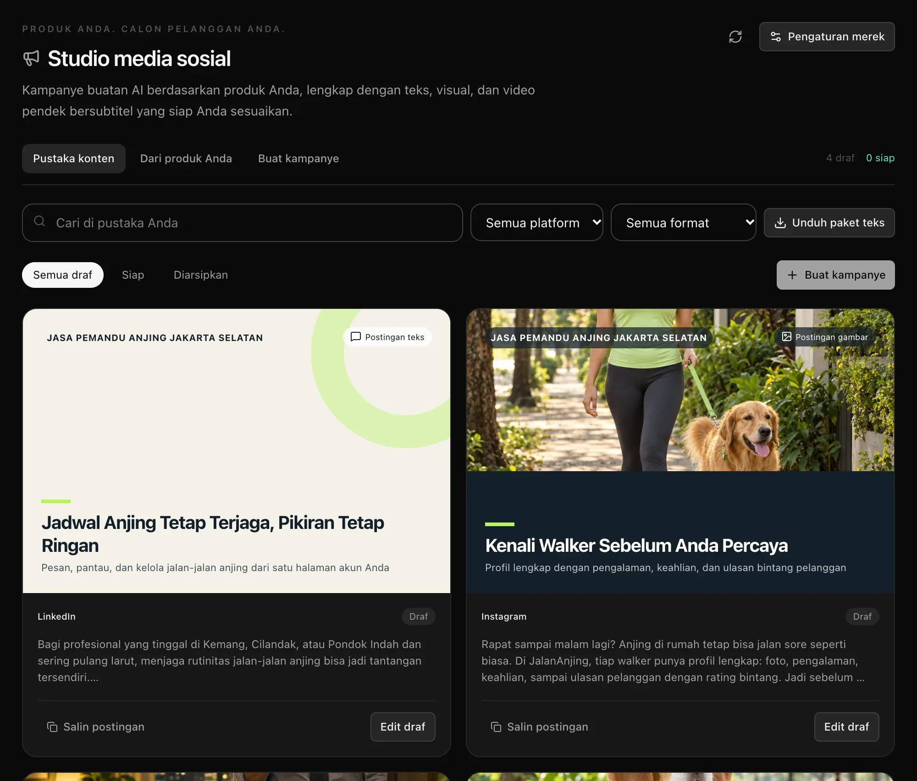Open the Semua format dropdown
The height and width of the screenshot is (781, 917).
coord(683,223)
